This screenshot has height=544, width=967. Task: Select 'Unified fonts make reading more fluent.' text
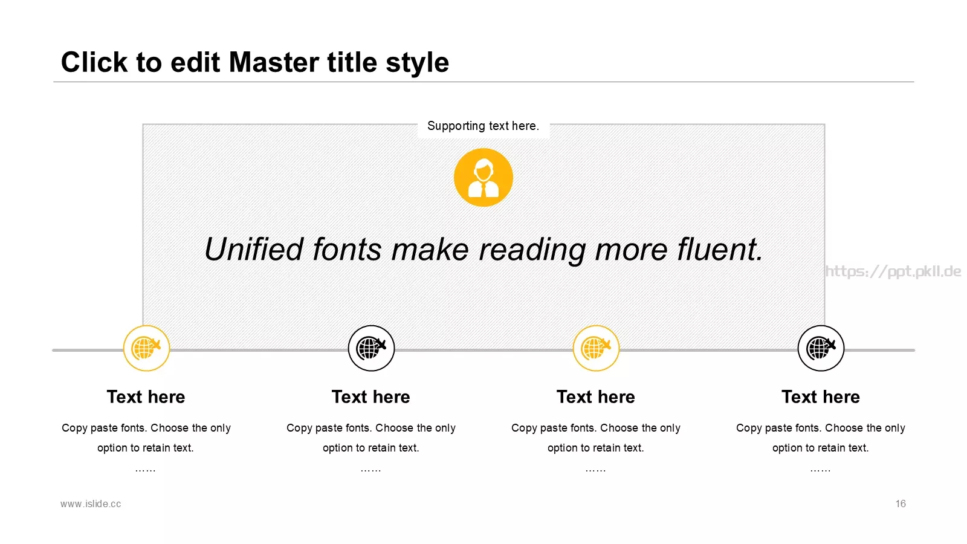[x=483, y=249]
